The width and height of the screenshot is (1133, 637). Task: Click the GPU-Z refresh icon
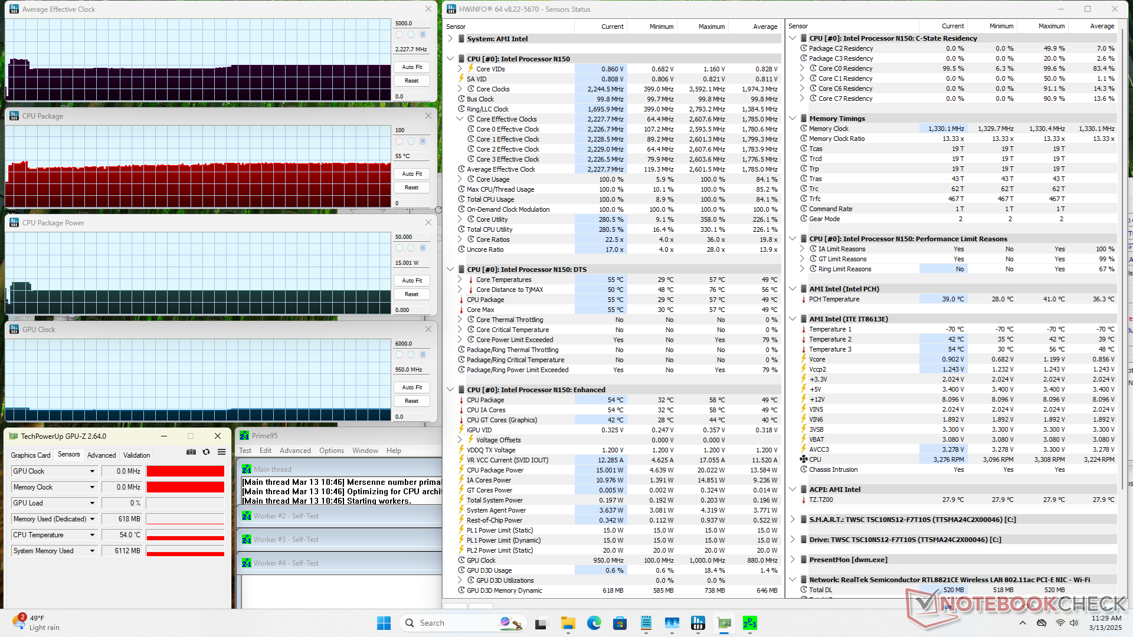pos(206,452)
